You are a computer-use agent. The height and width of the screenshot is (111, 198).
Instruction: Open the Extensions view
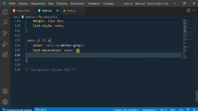[5, 55]
